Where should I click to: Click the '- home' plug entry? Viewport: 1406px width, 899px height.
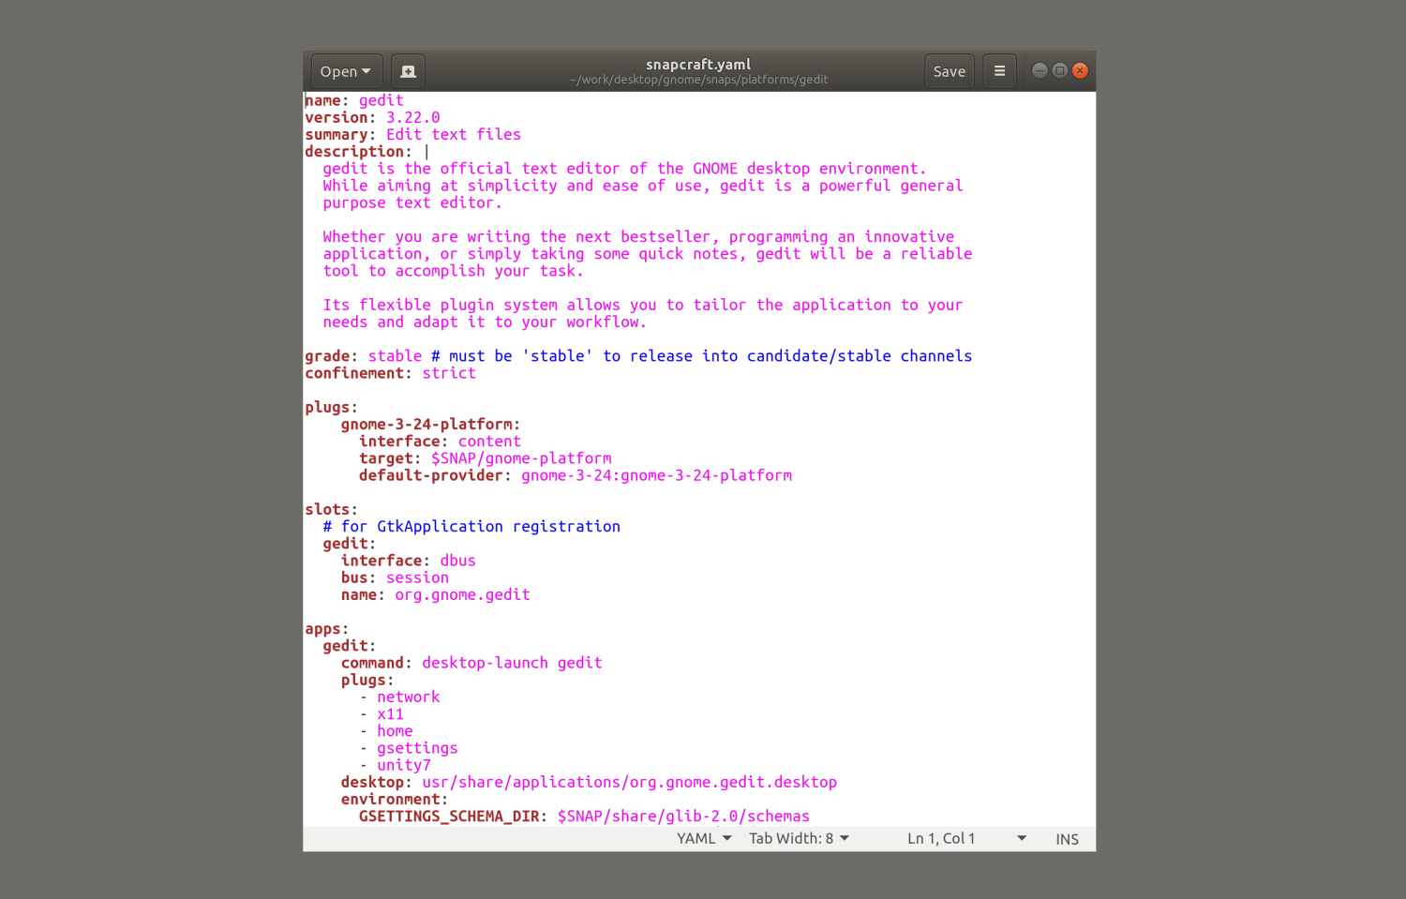coord(386,731)
